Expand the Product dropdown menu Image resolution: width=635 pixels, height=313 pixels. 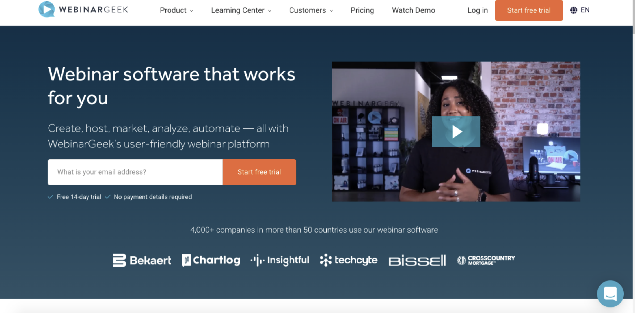click(x=176, y=10)
